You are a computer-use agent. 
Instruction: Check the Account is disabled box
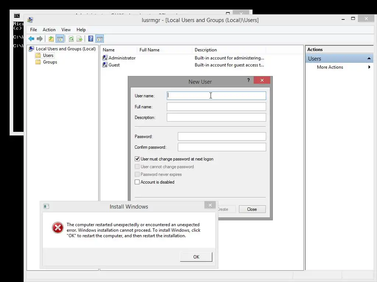137,182
